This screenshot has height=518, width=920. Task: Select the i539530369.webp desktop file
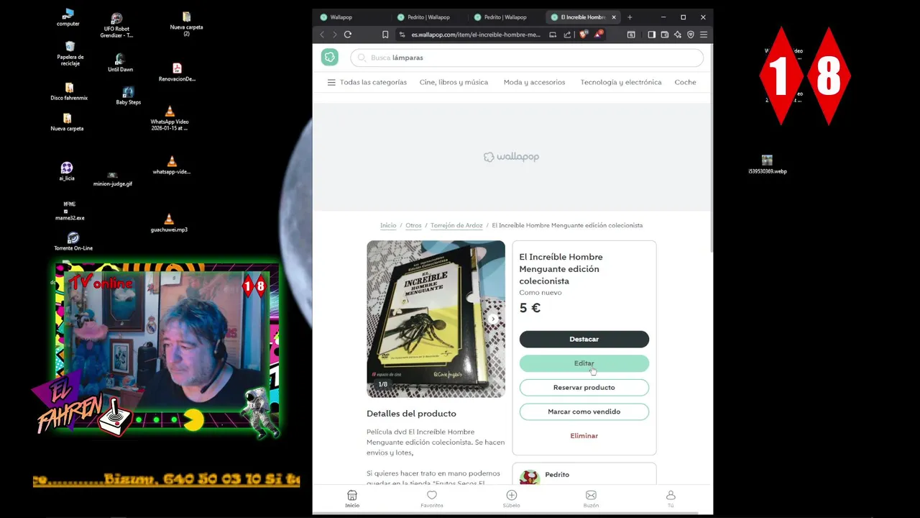[767, 164]
